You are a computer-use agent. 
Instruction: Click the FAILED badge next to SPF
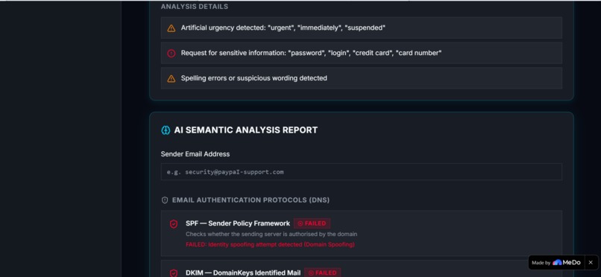pos(312,223)
